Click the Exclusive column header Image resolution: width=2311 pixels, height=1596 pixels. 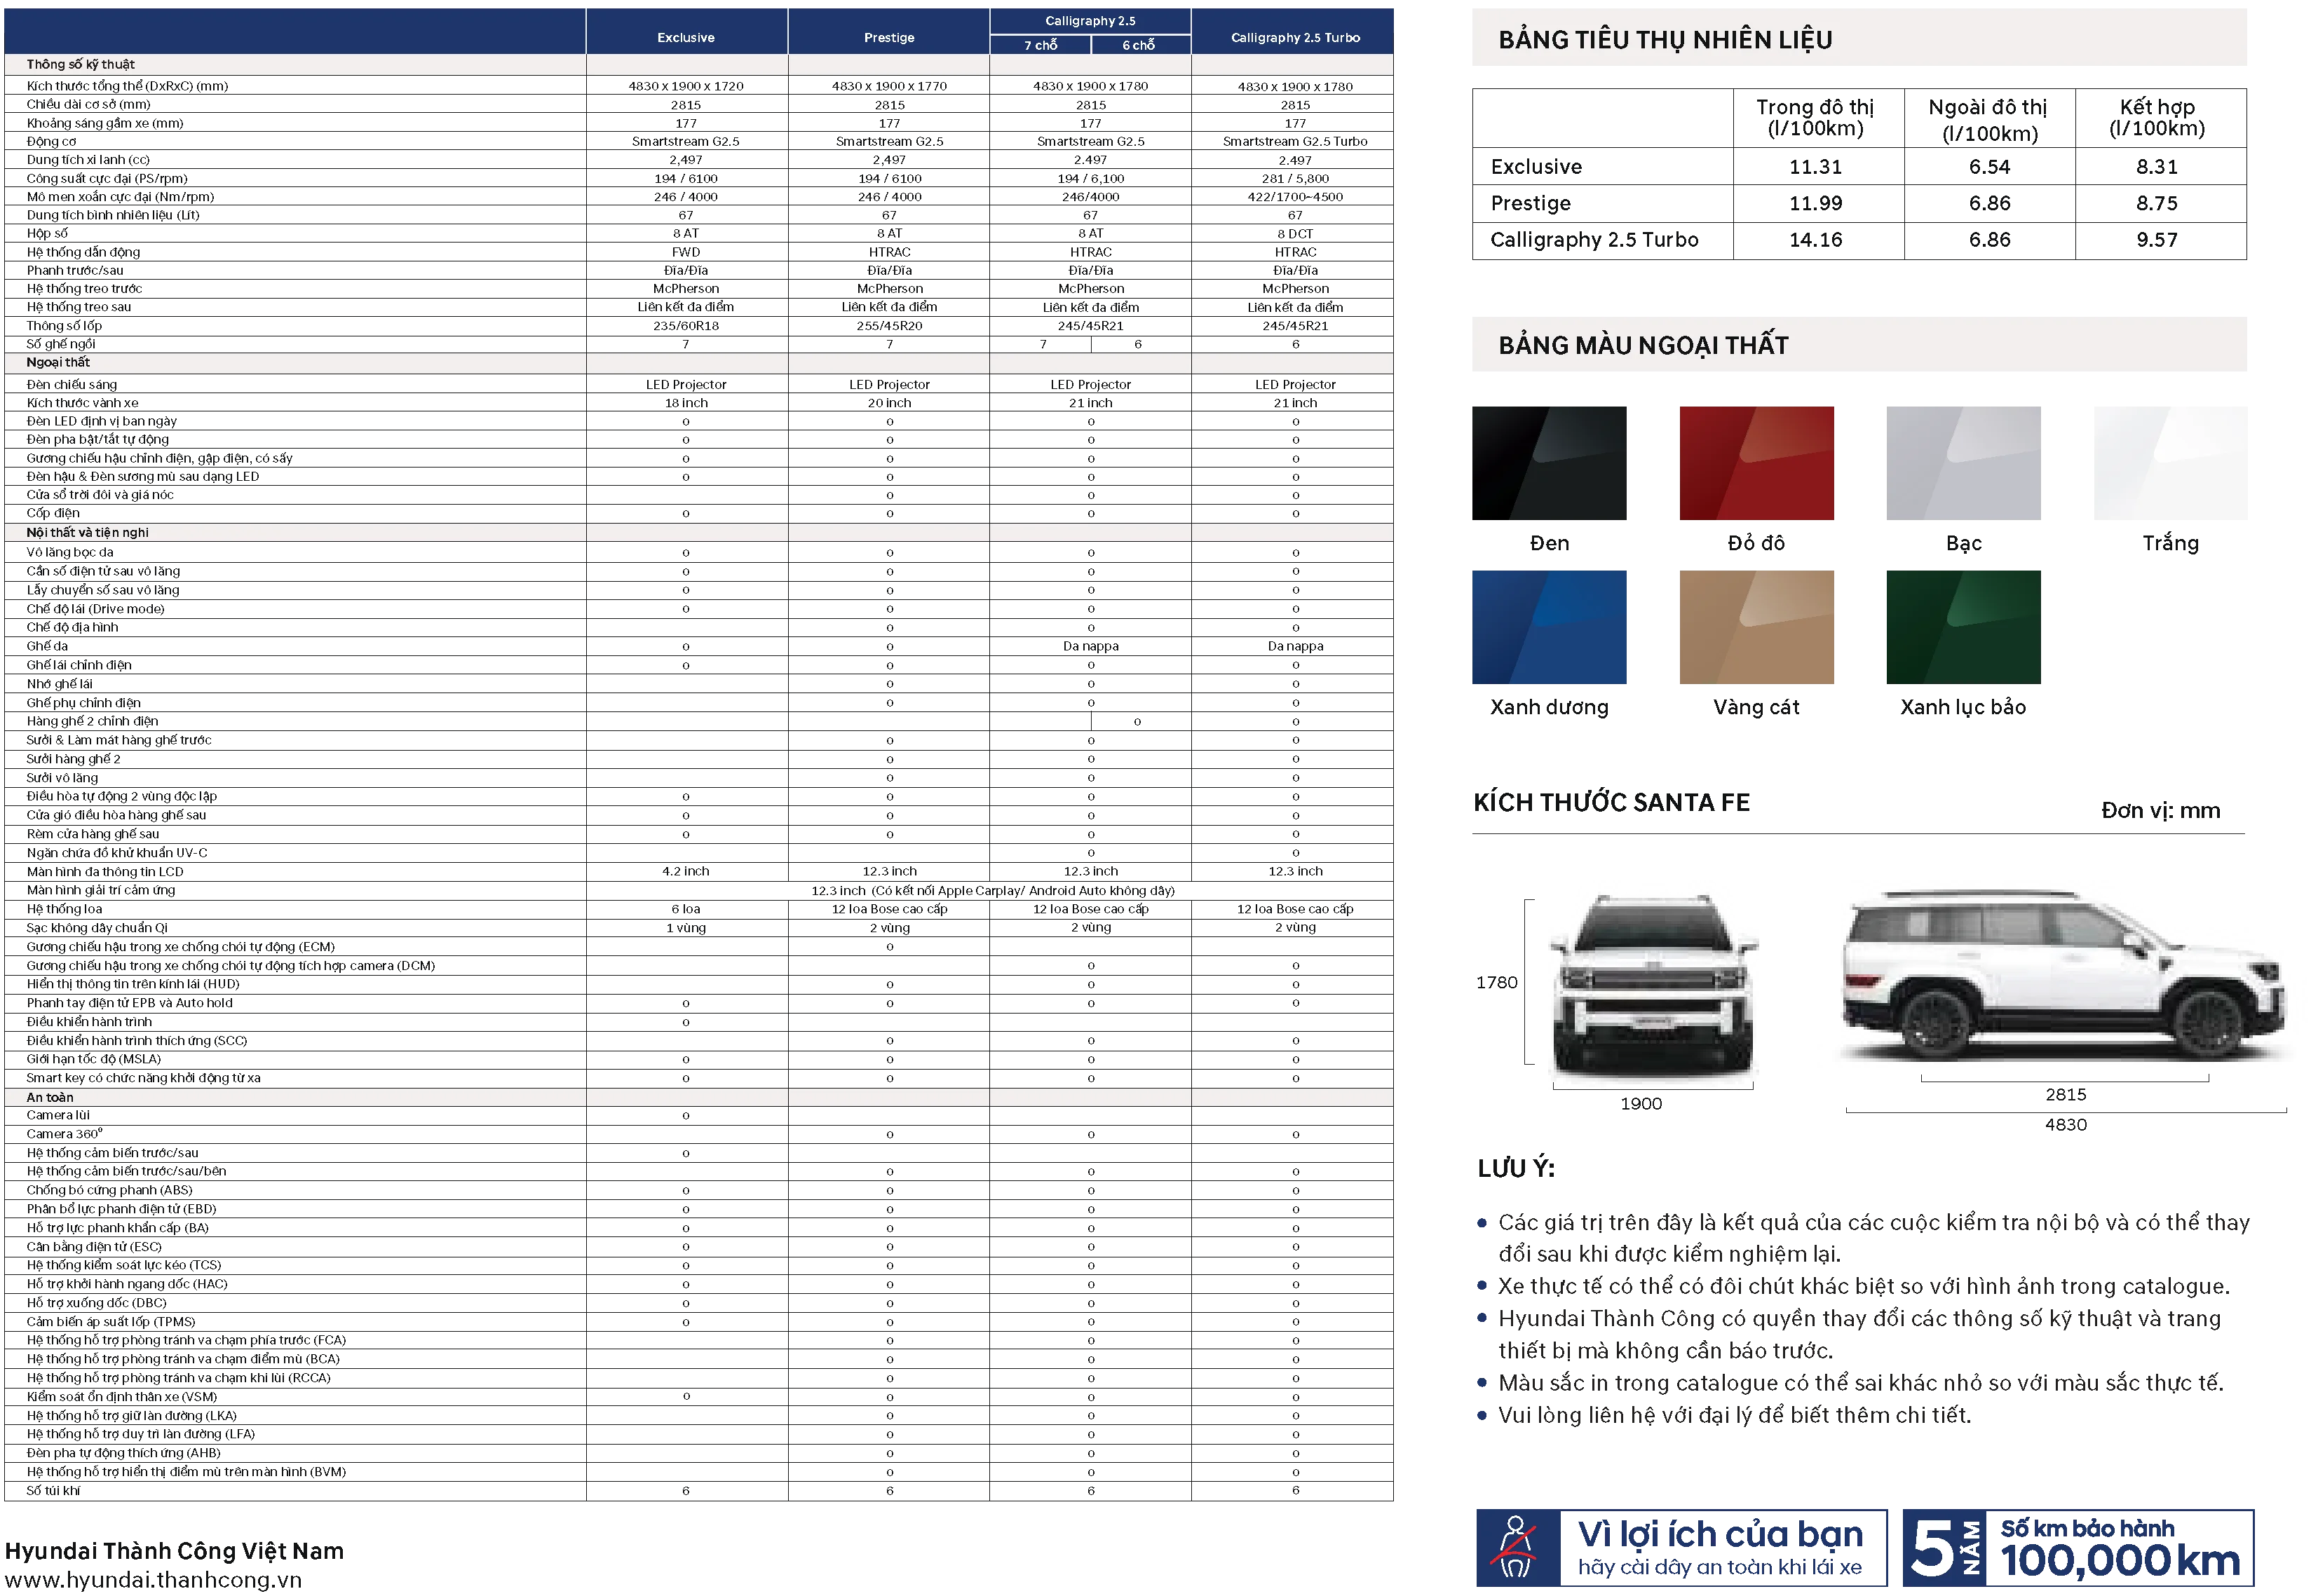pos(686,37)
